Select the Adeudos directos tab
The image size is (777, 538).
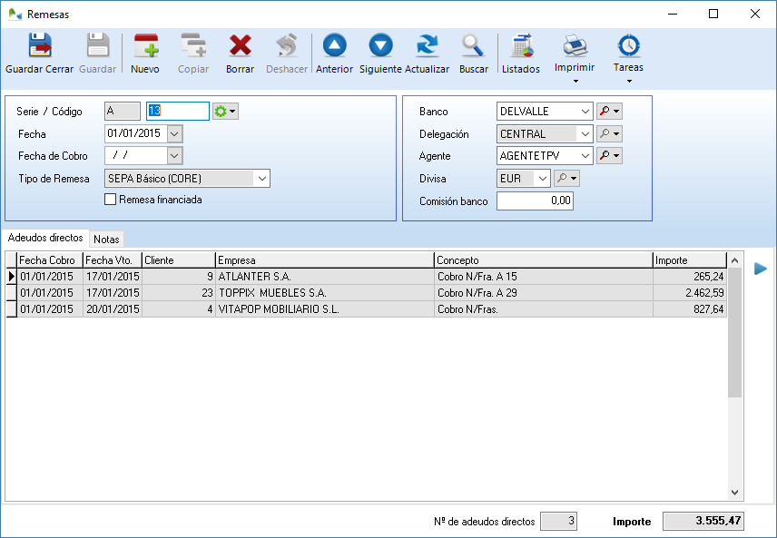click(x=45, y=238)
